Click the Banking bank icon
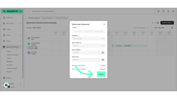 coord(4,78)
